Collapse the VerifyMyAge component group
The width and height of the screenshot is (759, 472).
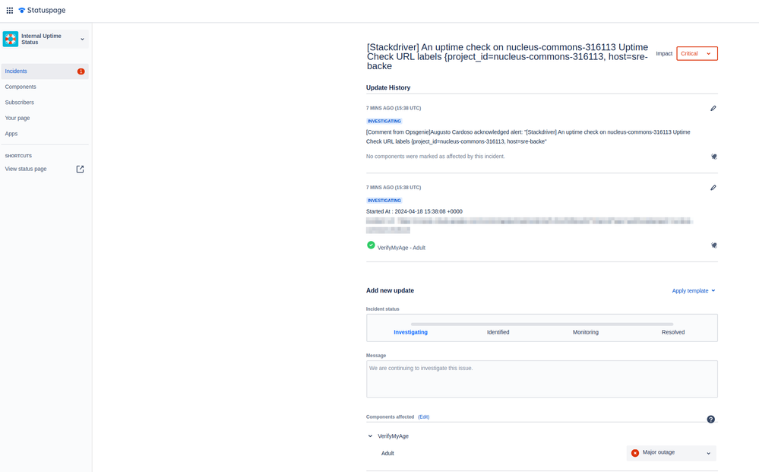tap(370, 436)
